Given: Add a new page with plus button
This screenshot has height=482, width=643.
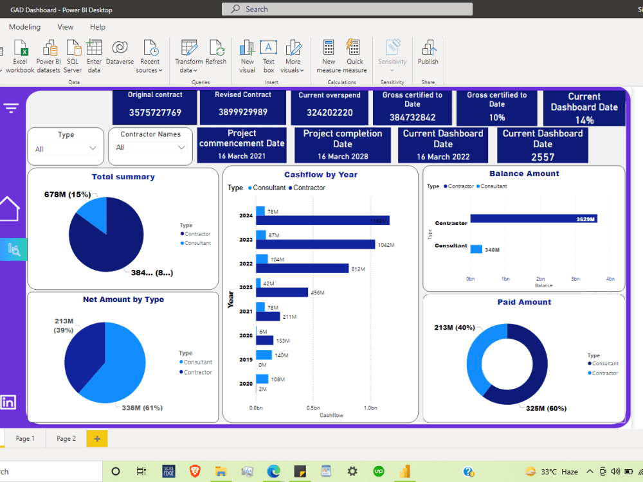Looking at the screenshot, I should pos(97,438).
